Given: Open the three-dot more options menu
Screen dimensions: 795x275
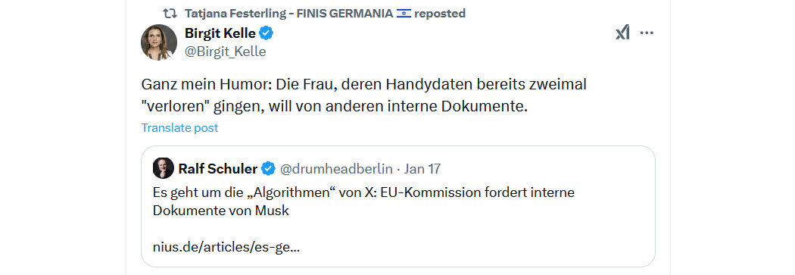Looking at the screenshot, I should (x=647, y=33).
